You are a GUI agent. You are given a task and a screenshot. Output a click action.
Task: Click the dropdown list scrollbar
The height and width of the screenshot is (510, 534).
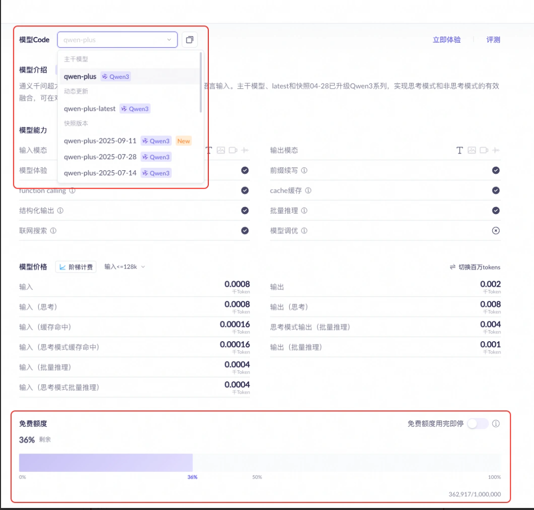(201, 82)
